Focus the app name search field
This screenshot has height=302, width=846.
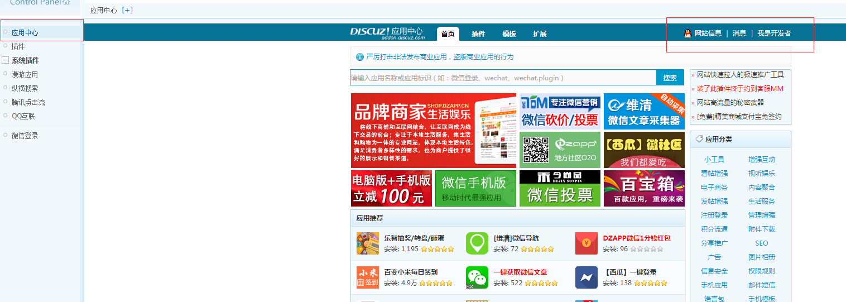click(x=503, y=78)
